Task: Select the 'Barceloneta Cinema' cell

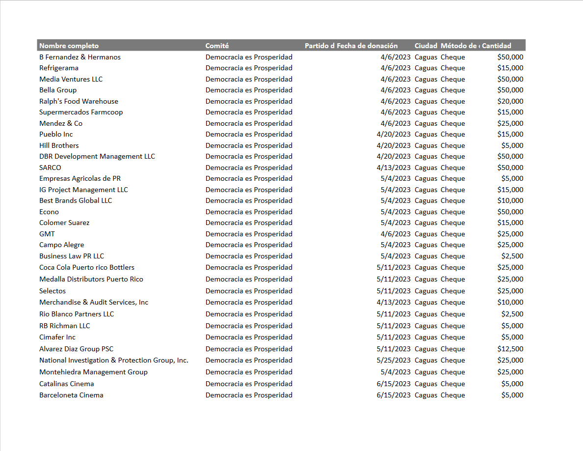Action: 71,395
